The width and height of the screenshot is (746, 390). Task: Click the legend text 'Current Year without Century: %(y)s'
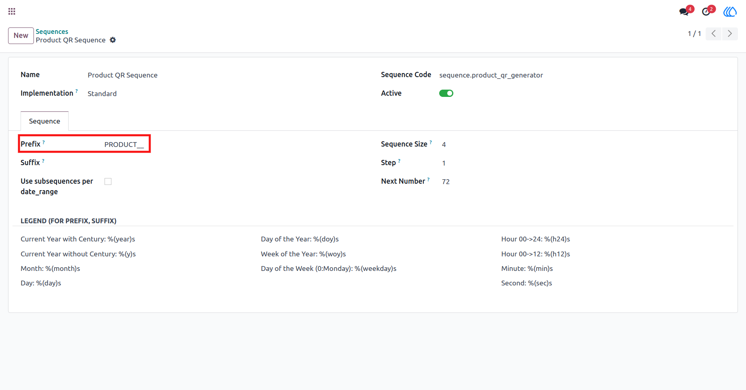(78, 254)
